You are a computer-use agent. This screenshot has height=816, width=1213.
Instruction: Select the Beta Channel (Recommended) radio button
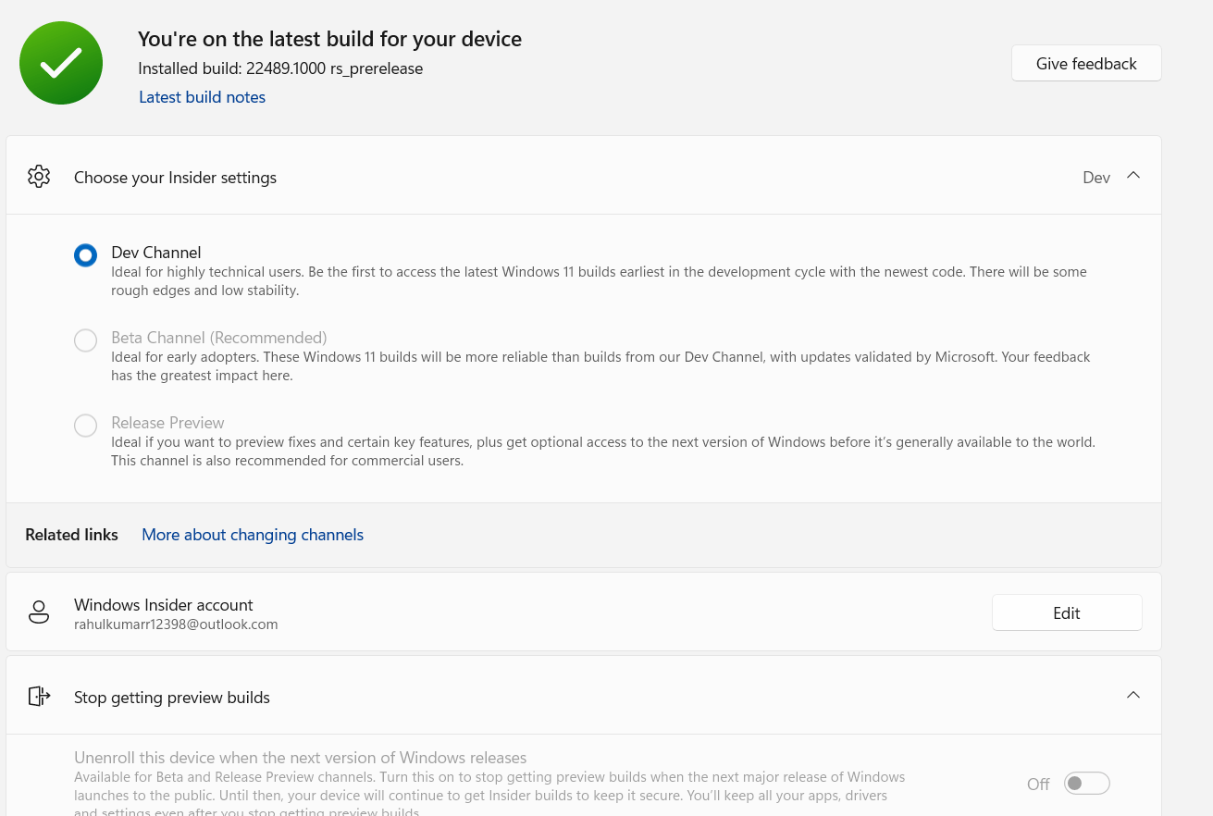pyautogui.click(x=86, y=340)
